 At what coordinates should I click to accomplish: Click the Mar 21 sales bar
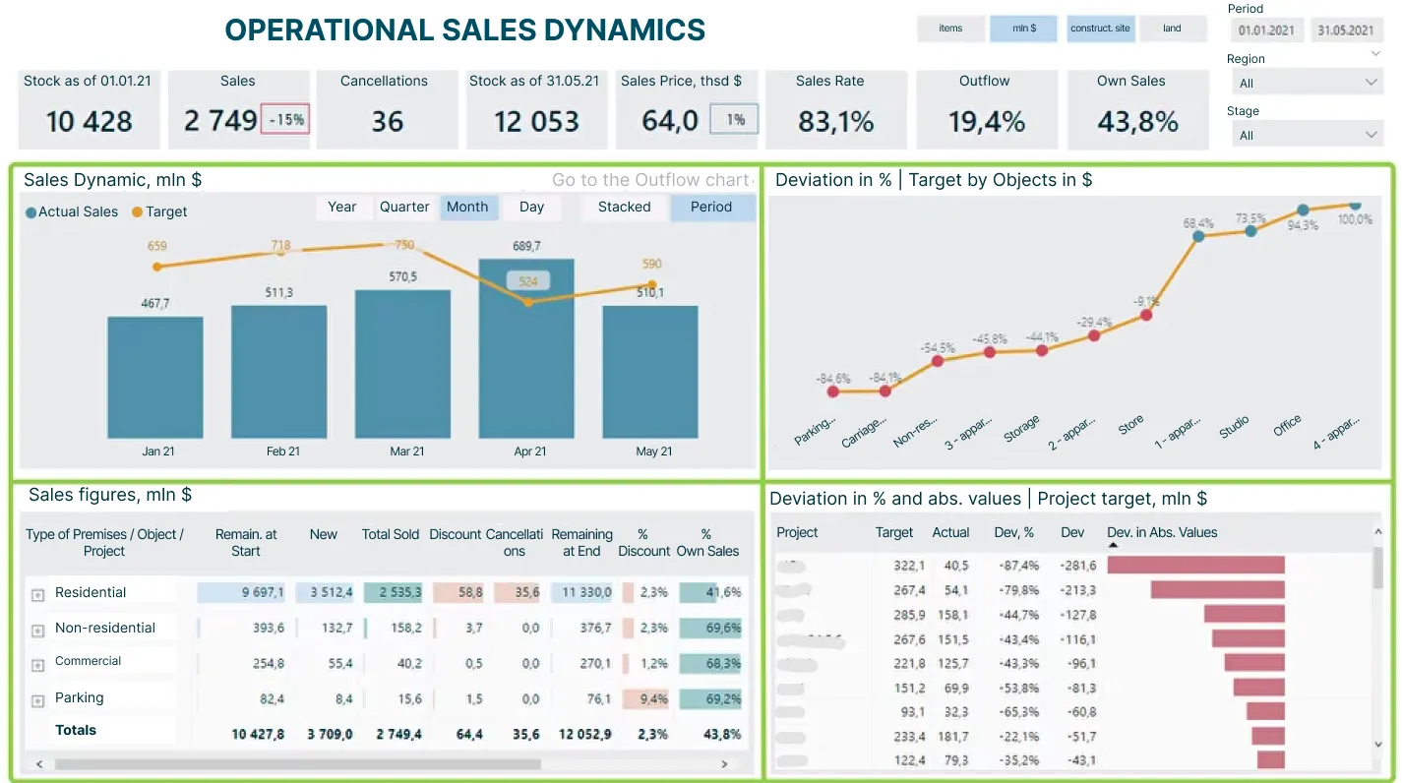tap(403, 364)
